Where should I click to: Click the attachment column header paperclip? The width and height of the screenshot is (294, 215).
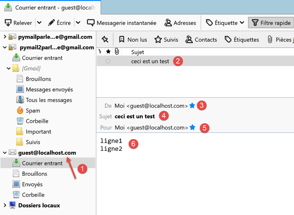pyautogui.click(x=117, y=52)
